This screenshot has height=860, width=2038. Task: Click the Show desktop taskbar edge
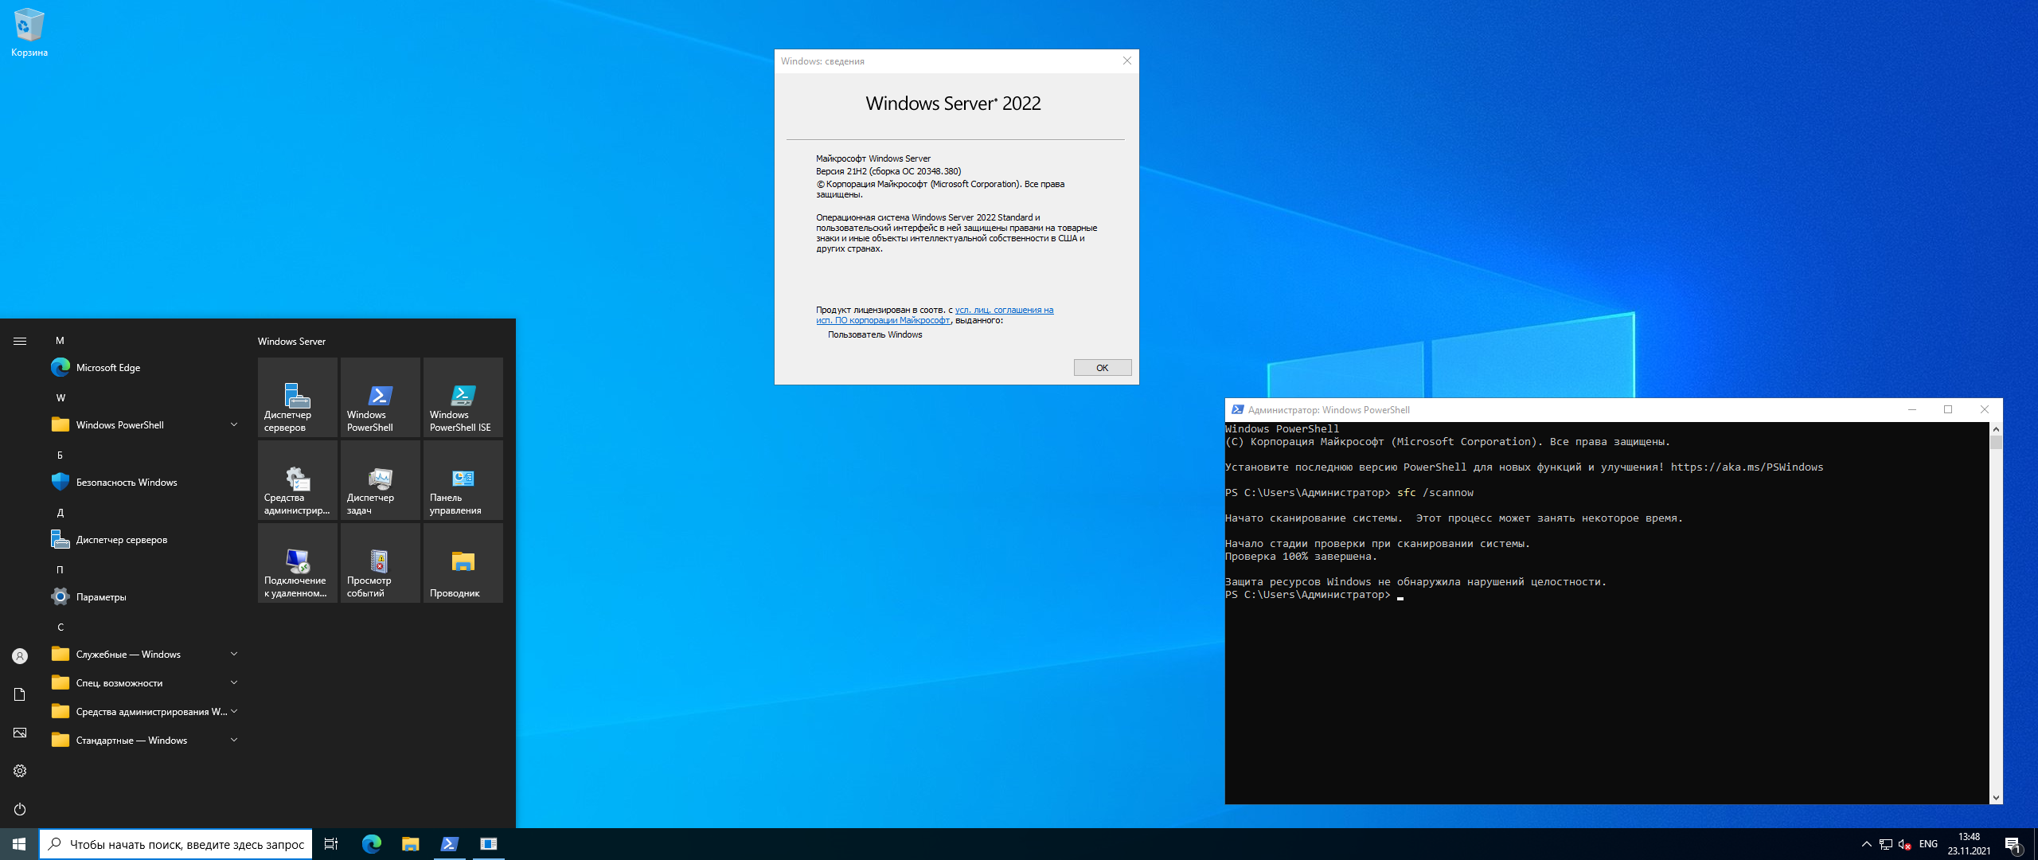click(2035, 844)
